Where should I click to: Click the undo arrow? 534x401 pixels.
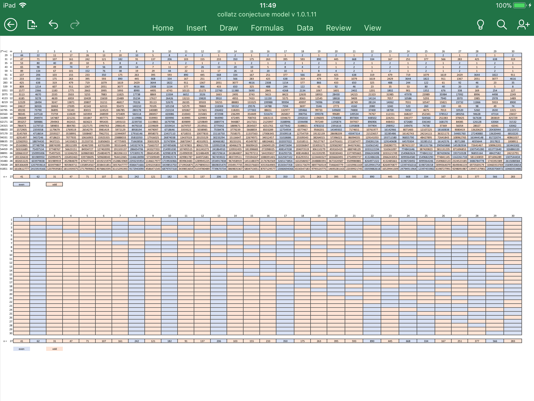[x=53, y=25]
